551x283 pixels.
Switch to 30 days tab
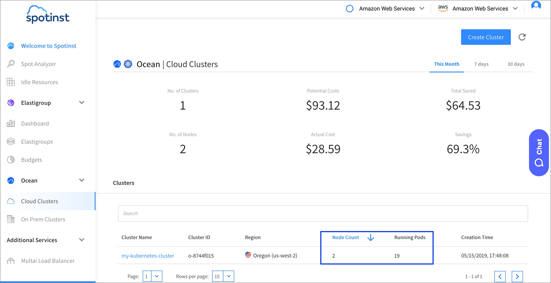(516, 64)
